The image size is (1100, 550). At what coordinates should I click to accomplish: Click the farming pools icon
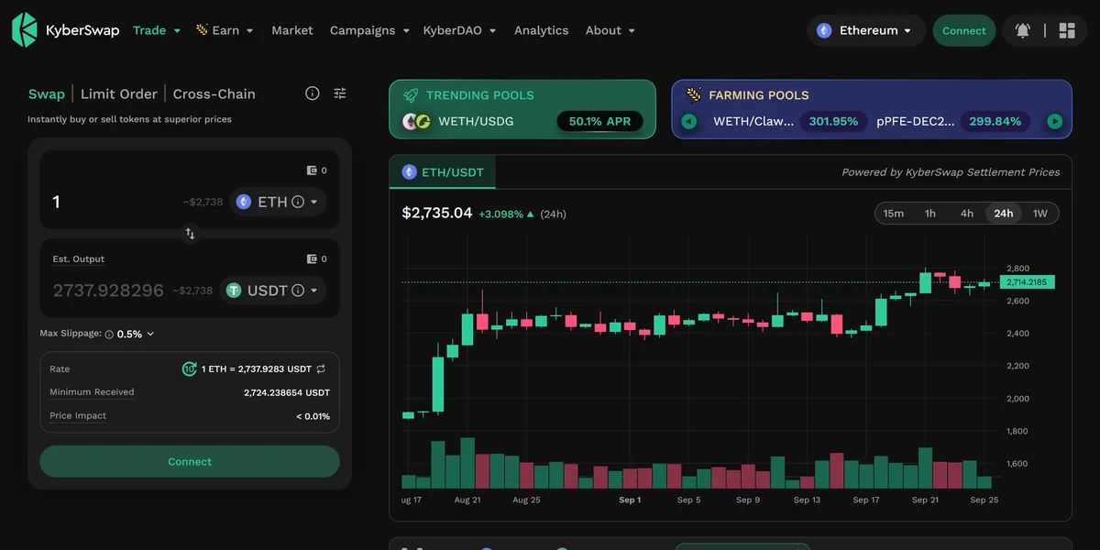(694, 95)
